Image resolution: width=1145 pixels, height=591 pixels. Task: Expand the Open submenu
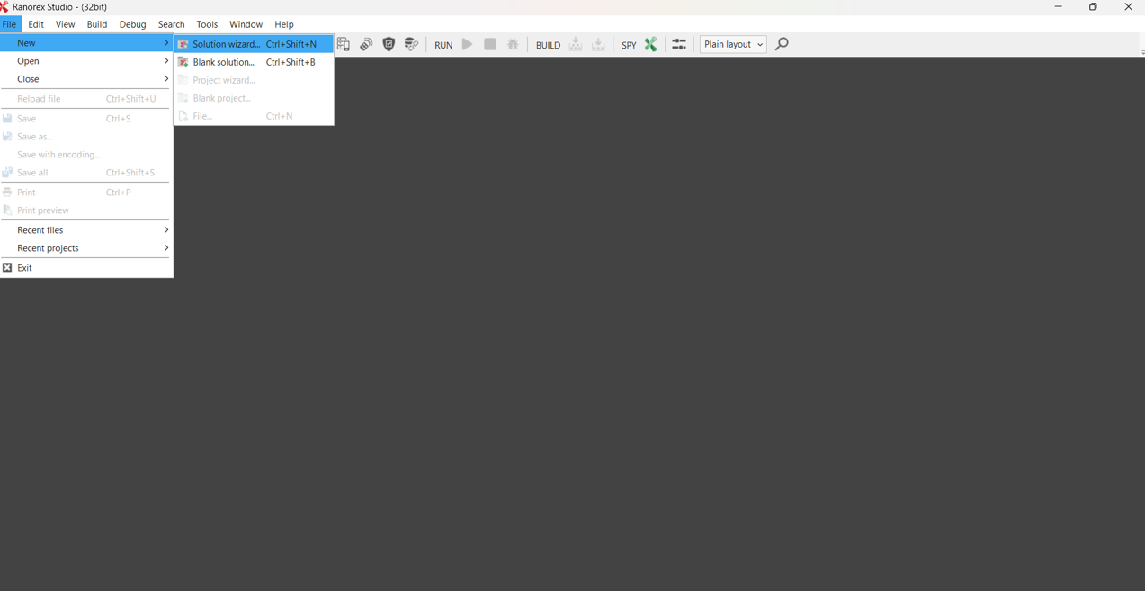click(x=86, y=61)
